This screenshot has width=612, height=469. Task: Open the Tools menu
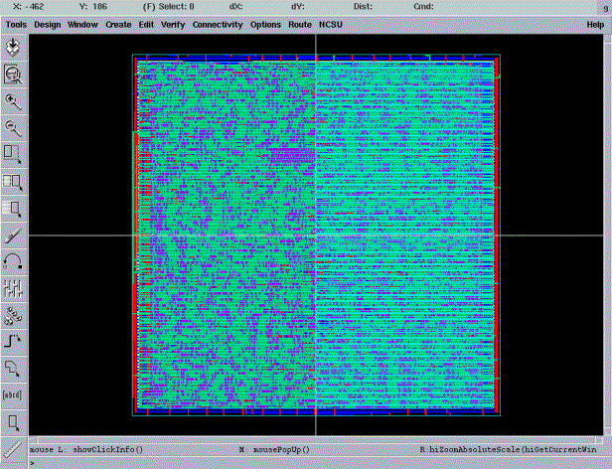click(16, 23)
